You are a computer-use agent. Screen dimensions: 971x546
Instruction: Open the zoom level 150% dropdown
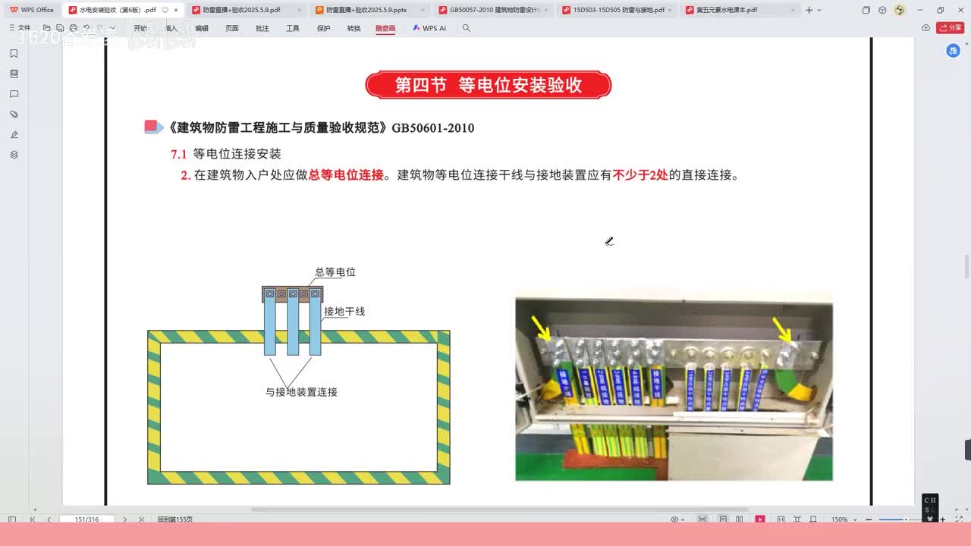[x=845, y=519]
